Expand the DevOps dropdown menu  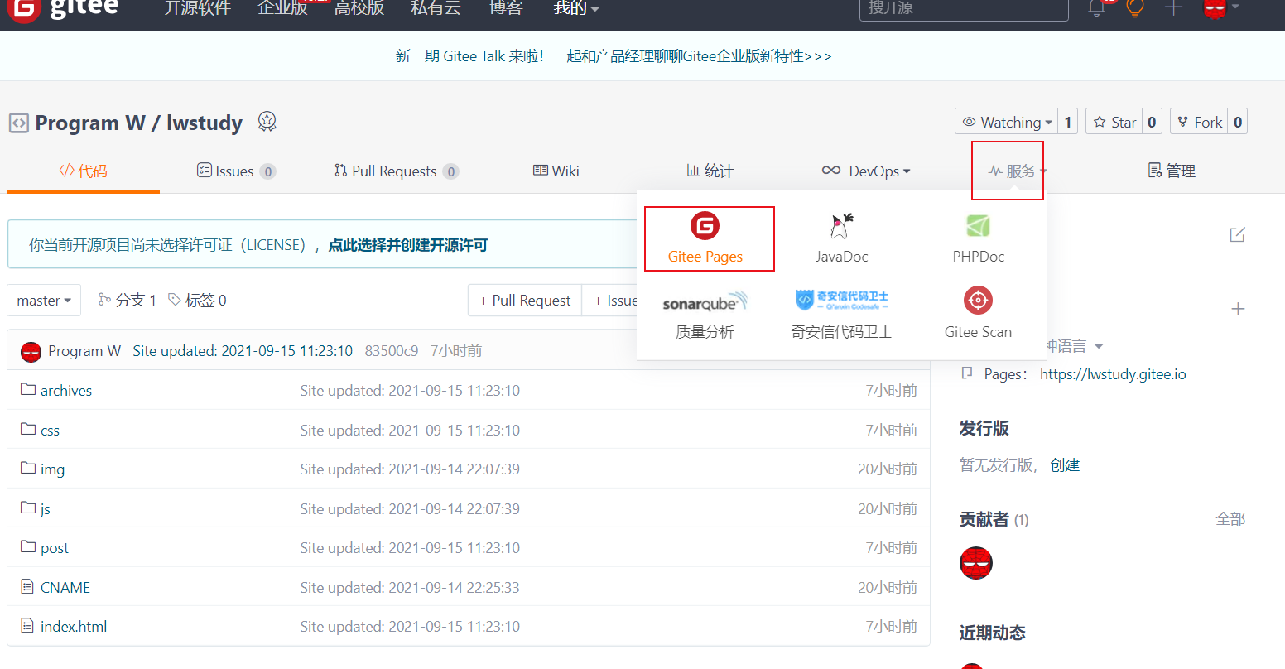(866, 171)
